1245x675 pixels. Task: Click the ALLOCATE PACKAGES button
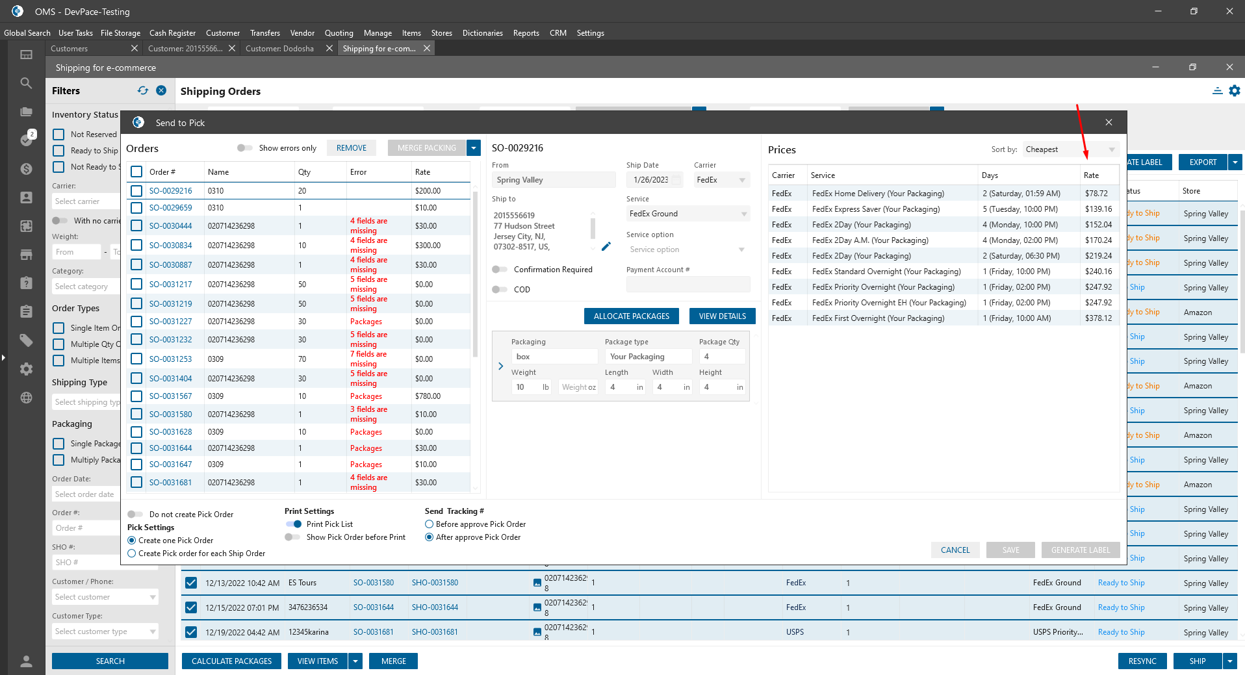tap(631, 316)
